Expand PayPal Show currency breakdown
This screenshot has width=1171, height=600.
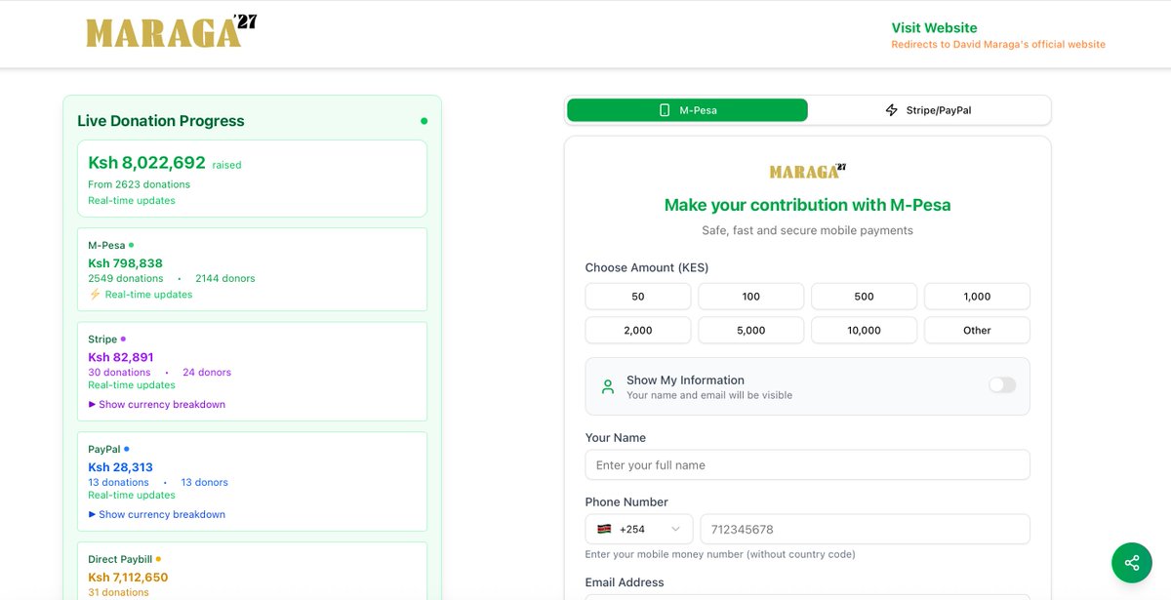pyautogui.click(x=157, y=514)
